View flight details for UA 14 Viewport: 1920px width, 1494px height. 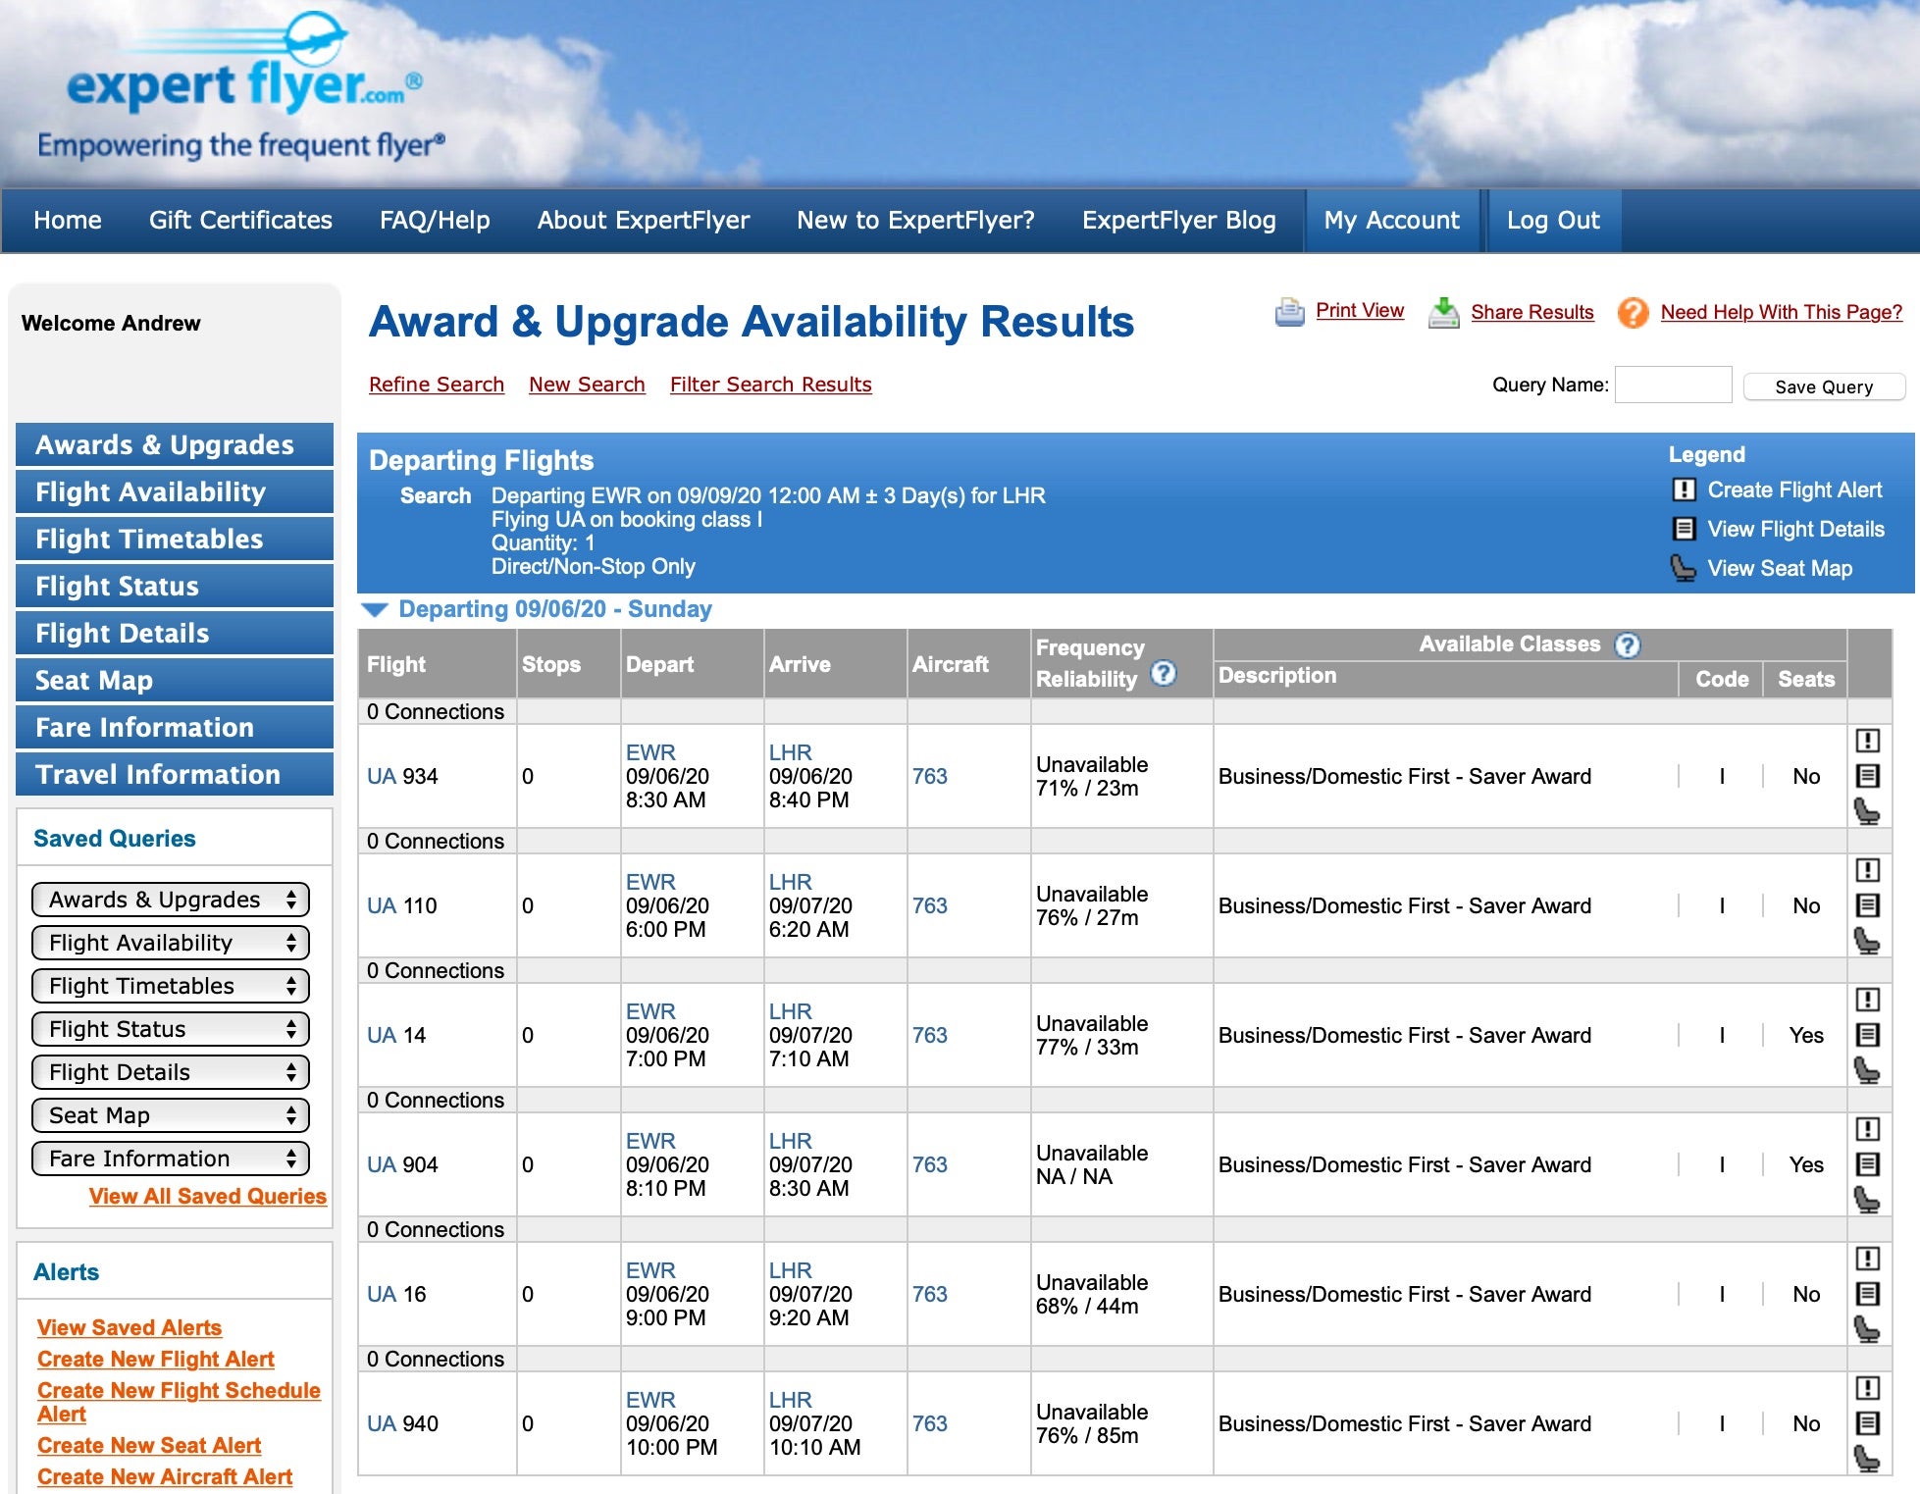point(1867,1035)
